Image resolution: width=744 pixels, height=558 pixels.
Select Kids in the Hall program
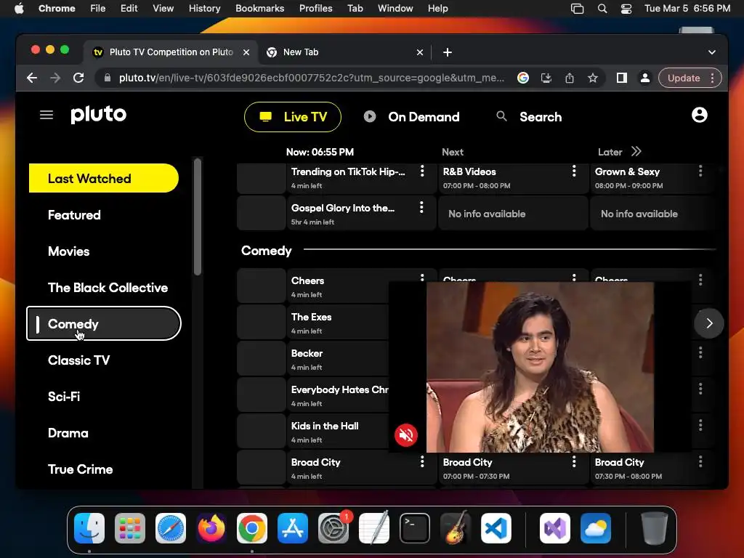338,432
